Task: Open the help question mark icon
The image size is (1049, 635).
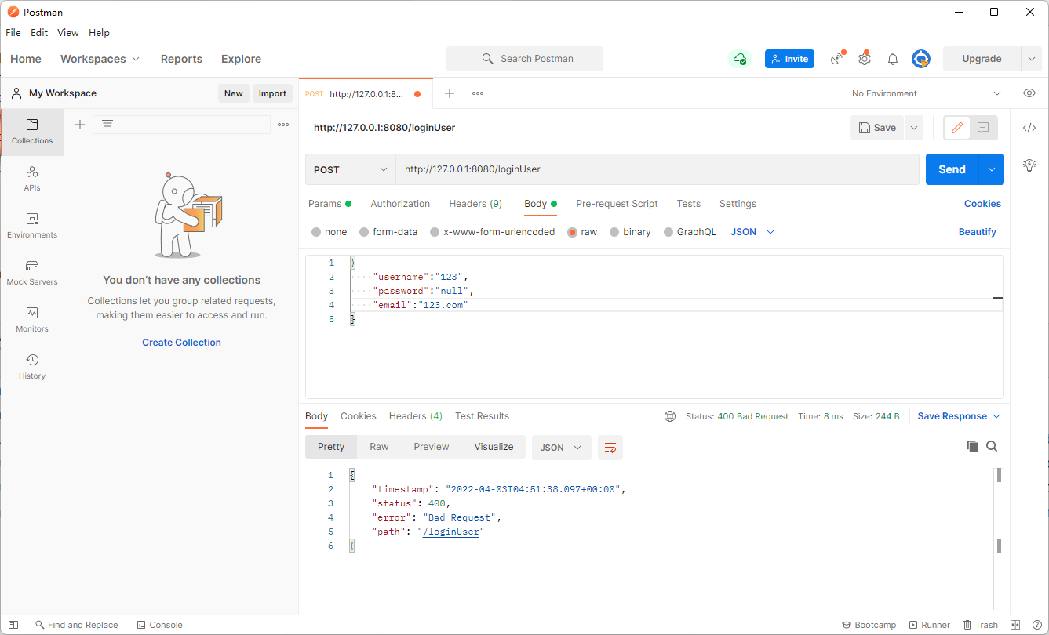Action: coord(1037,625)
